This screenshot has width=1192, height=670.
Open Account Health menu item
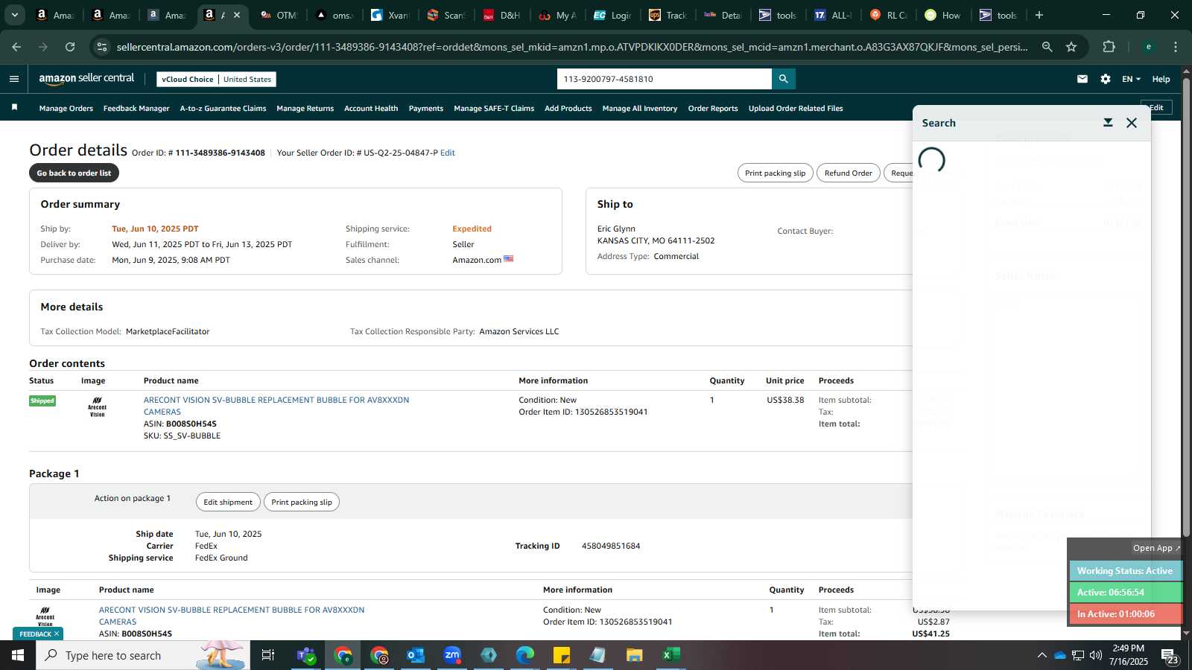pos(371,109)
